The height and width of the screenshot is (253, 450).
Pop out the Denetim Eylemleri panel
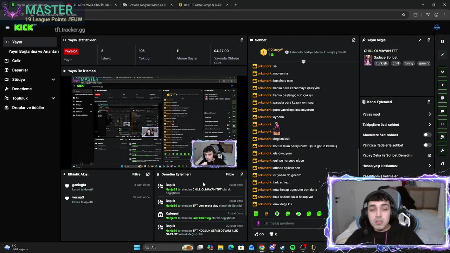tap(241, 174)
